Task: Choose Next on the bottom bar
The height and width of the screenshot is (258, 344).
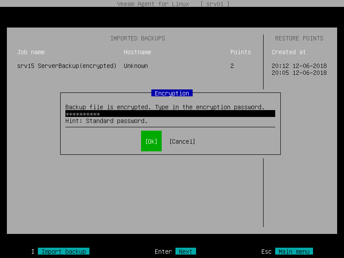Action: point(186,251)
